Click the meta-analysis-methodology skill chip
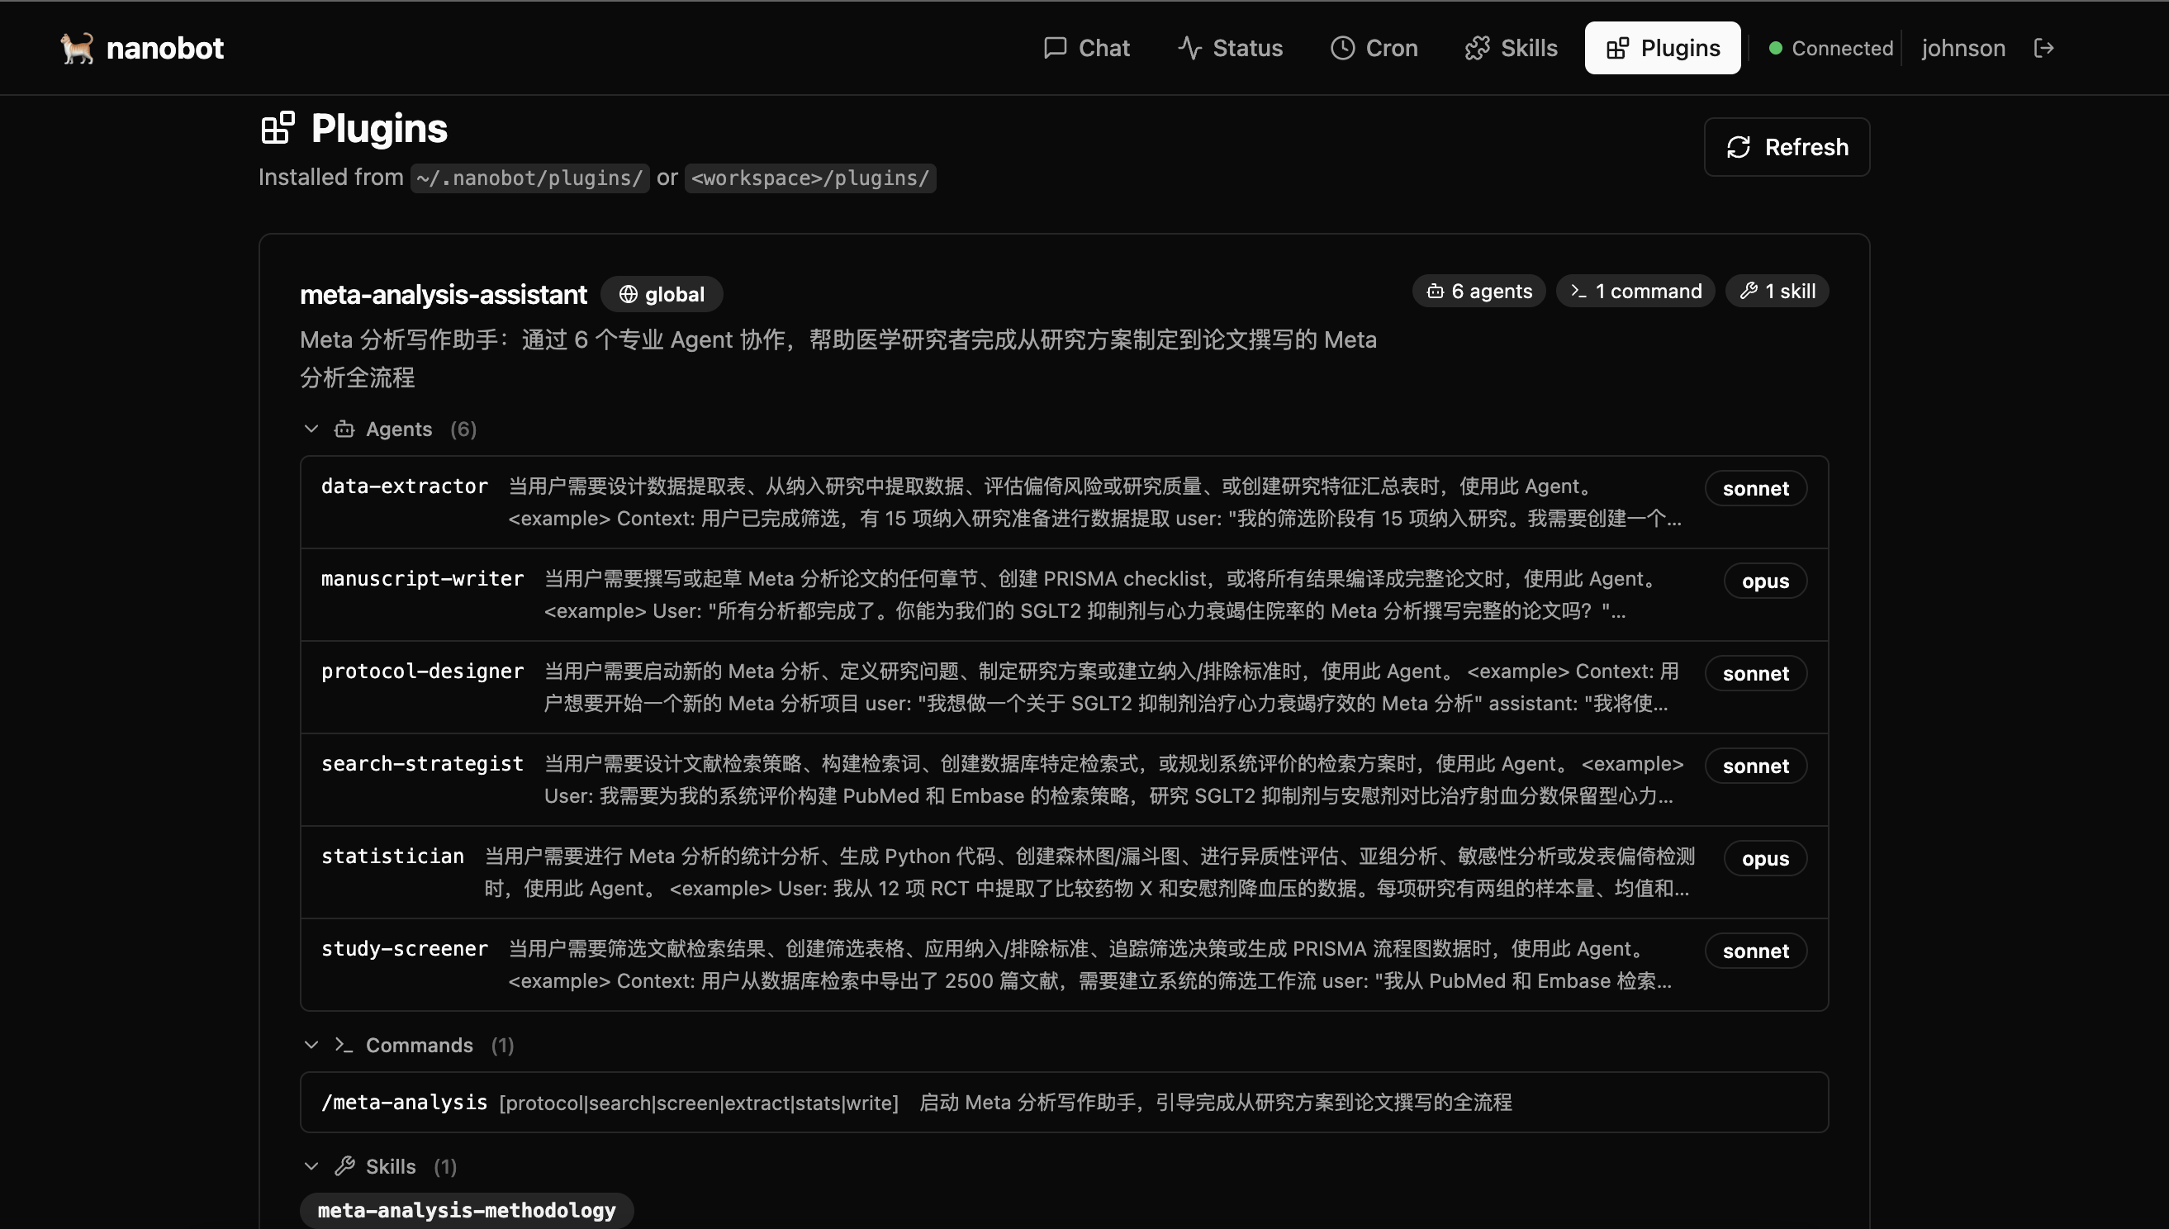2169x1229 pixels. tap(466, 1209)
